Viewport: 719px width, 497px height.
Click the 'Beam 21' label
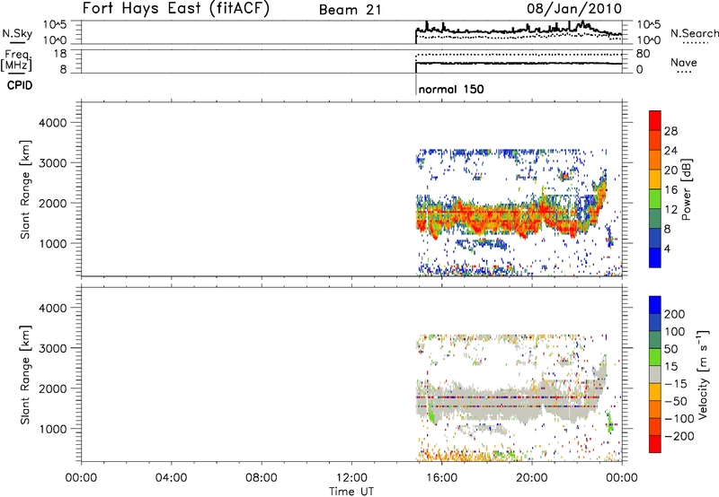click(x=350, y=10)
